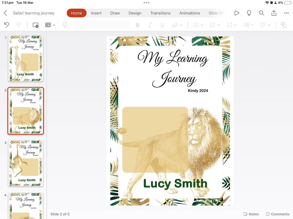Open the more options ellipsis menu
293x219 pixels.
286,13
